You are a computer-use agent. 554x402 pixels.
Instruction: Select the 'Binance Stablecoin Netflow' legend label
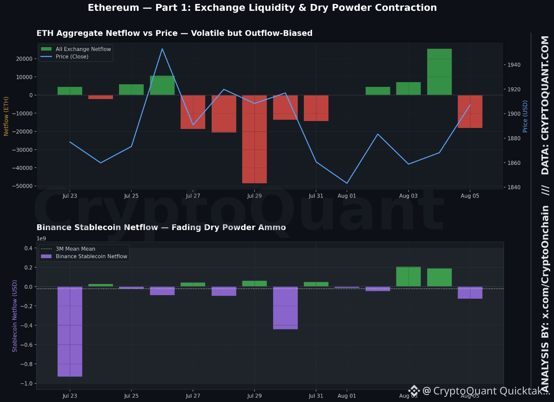click(91, 256)
